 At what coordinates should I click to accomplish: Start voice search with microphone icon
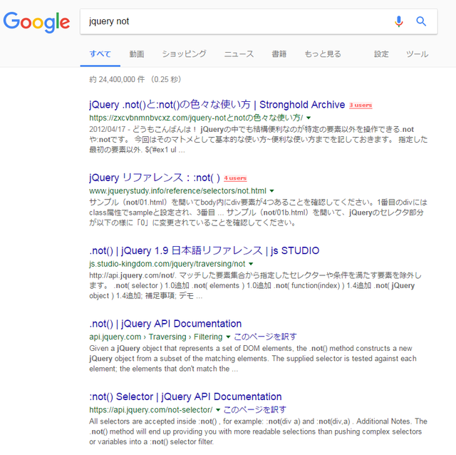[399, 21]
